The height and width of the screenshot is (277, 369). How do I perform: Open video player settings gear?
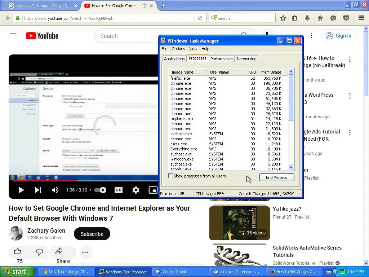[136, 190]
